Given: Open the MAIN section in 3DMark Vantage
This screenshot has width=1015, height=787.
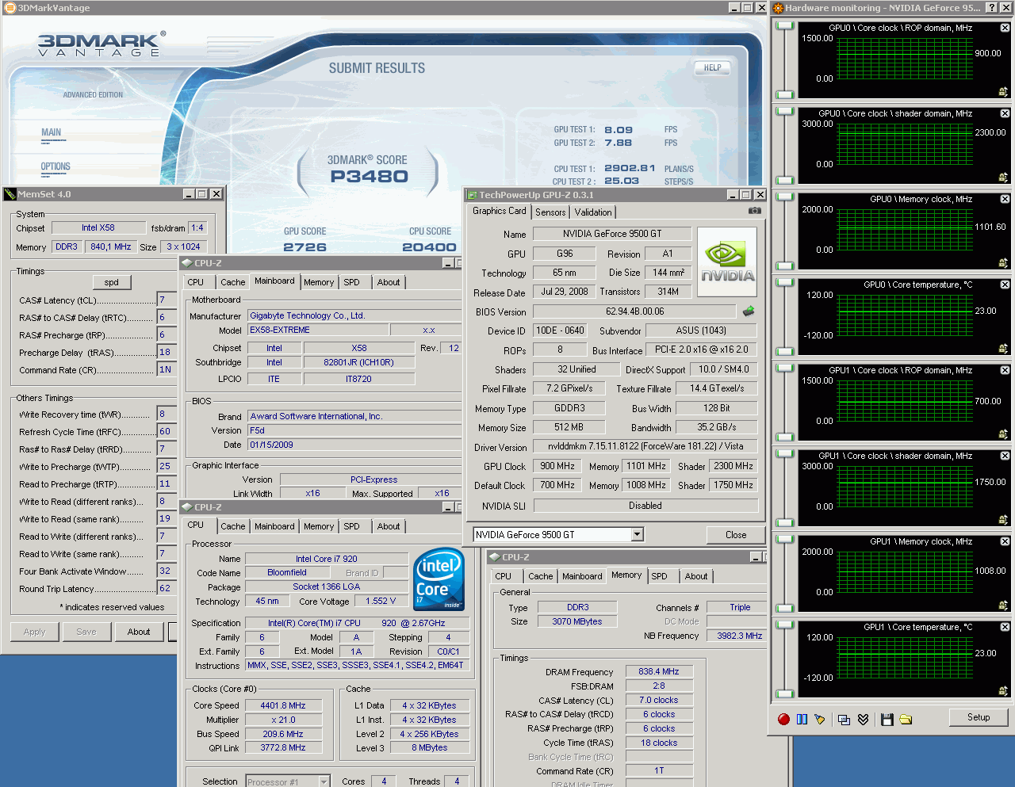Looking at the screenshot, I should tap(52, 133).
